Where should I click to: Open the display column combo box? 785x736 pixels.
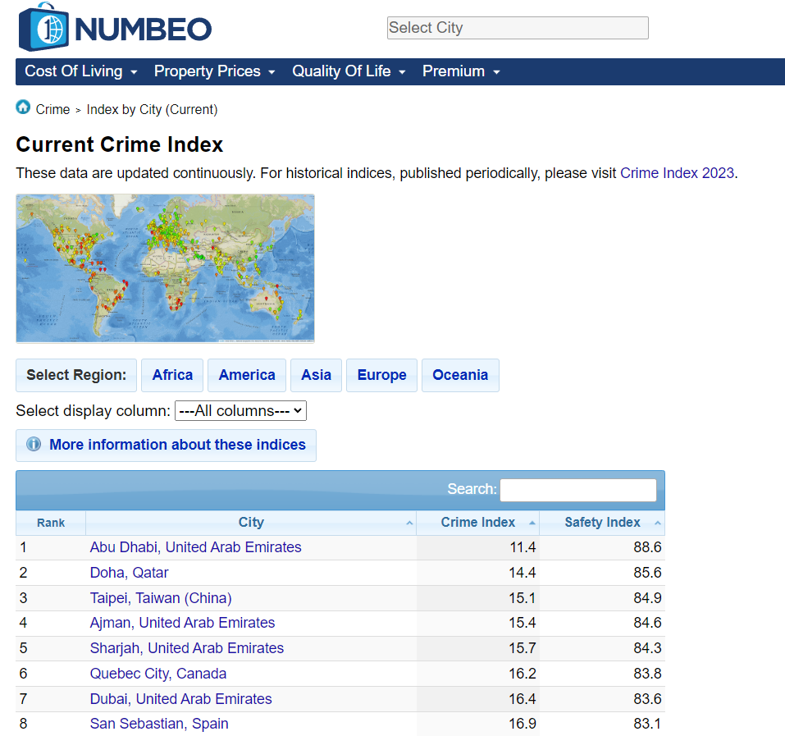pos(240,410)
